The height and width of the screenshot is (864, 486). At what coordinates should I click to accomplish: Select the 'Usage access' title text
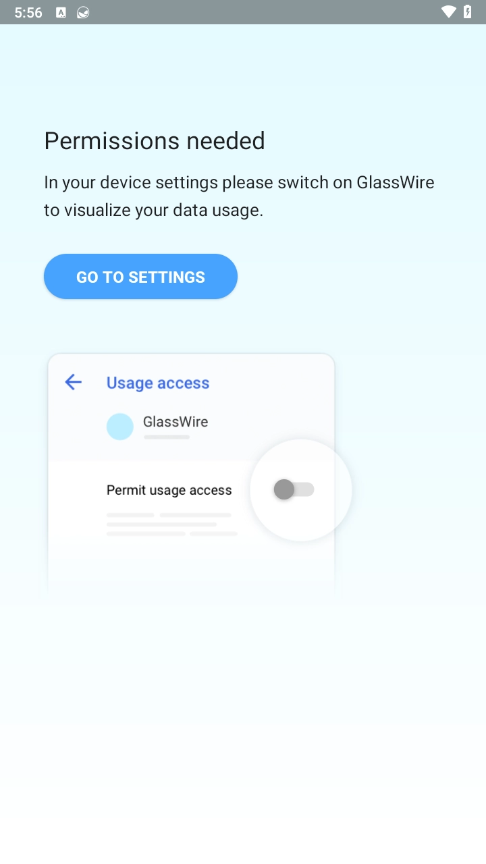tap(158, 383)
